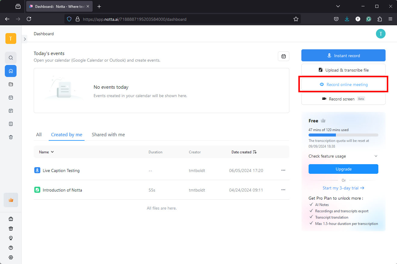Reload the page with browser refresh icon
397x264 pixels.
click(29, 19)
